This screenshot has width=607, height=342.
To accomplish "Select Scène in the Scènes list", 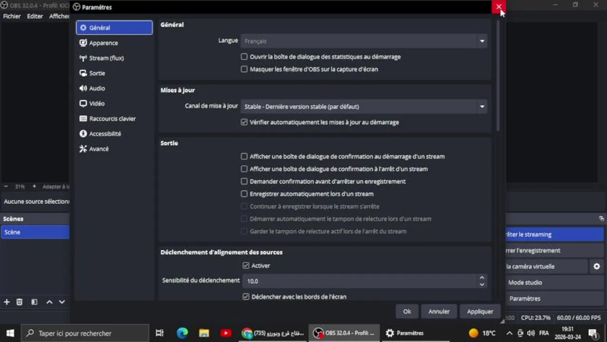I will coord(35,232).
